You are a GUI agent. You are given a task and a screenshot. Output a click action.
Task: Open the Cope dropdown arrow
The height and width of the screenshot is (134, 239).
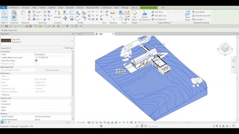point(42,12)
